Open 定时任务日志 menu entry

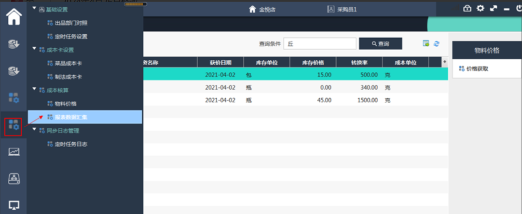70,144
